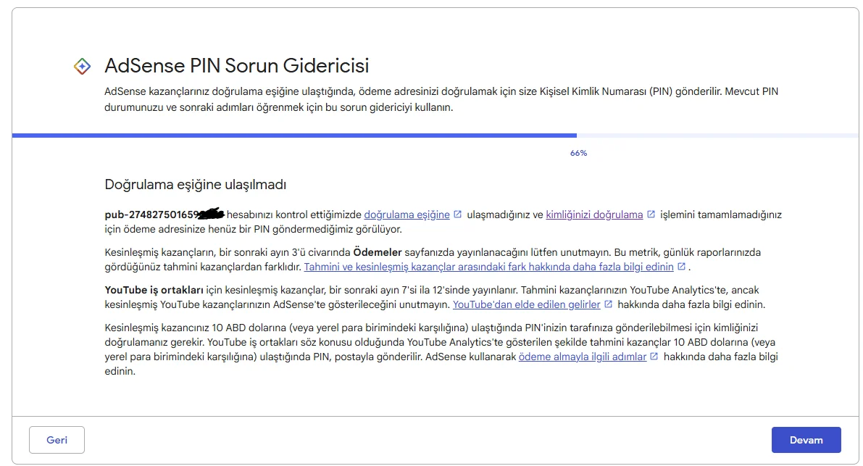Image resolution: width=863 pixels, height=466 pixels.
Task: Click the blue progress bar
Action: tap(294, 136)
